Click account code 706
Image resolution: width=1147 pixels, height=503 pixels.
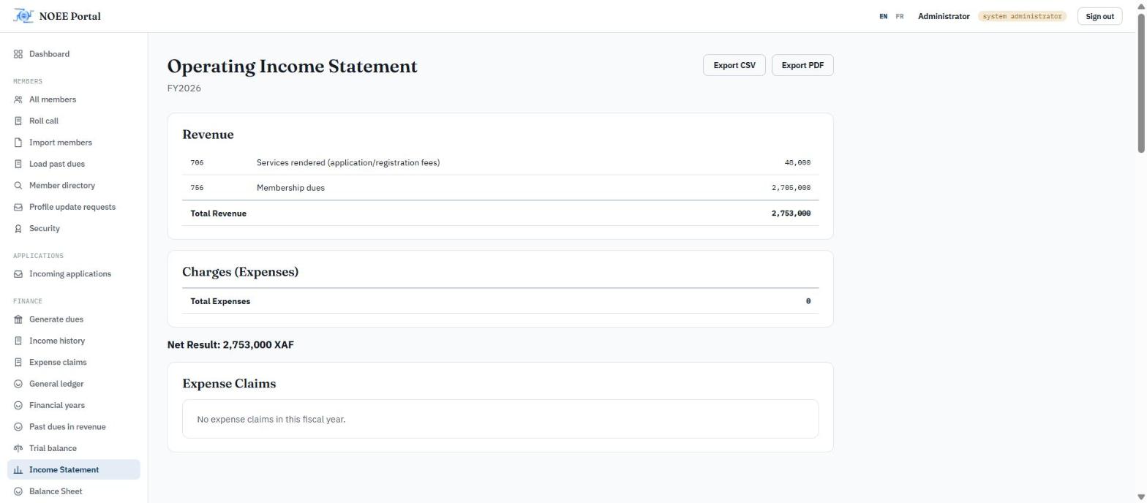point(197,163)
